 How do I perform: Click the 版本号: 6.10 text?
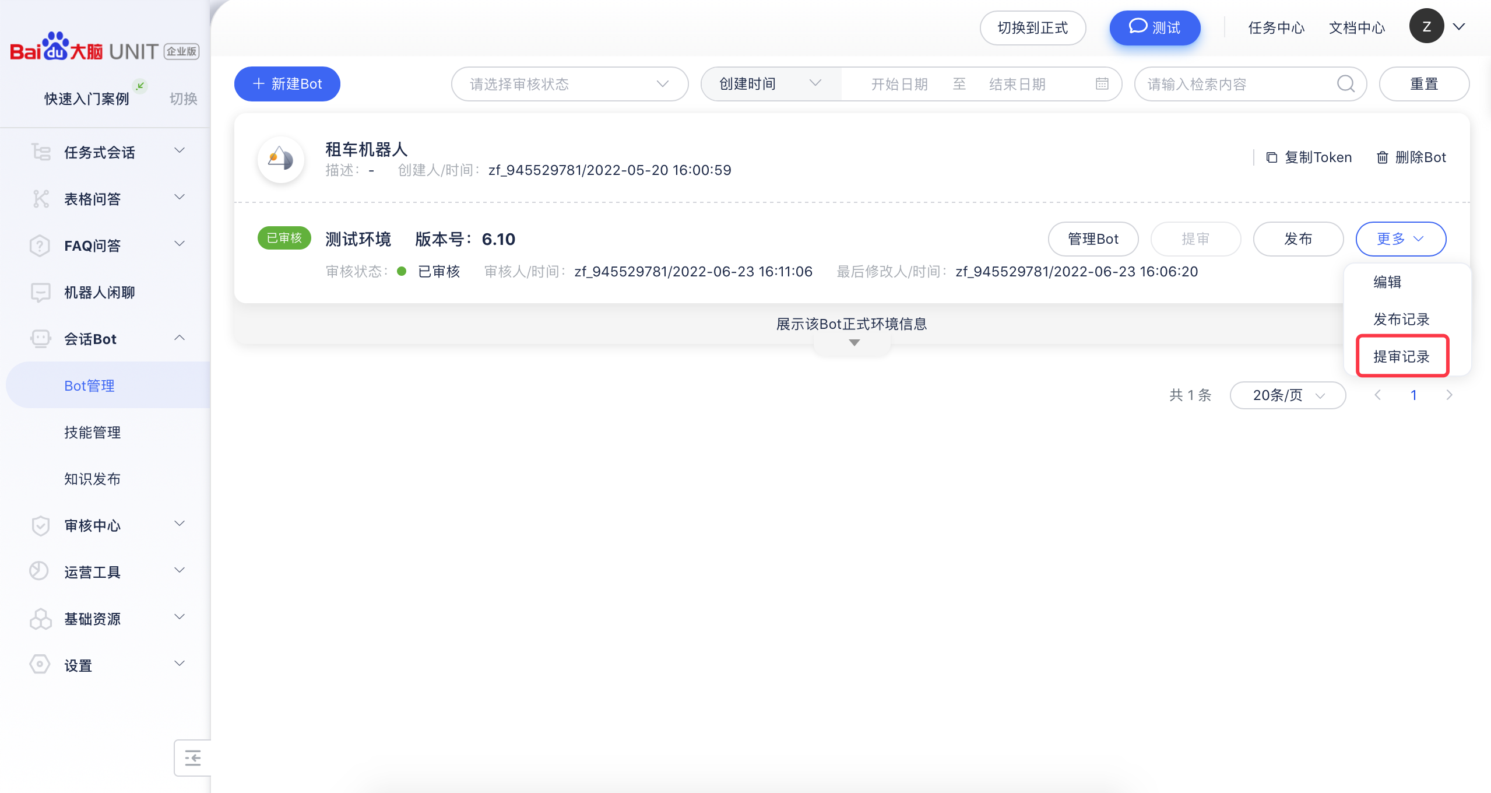coord(465,239)
